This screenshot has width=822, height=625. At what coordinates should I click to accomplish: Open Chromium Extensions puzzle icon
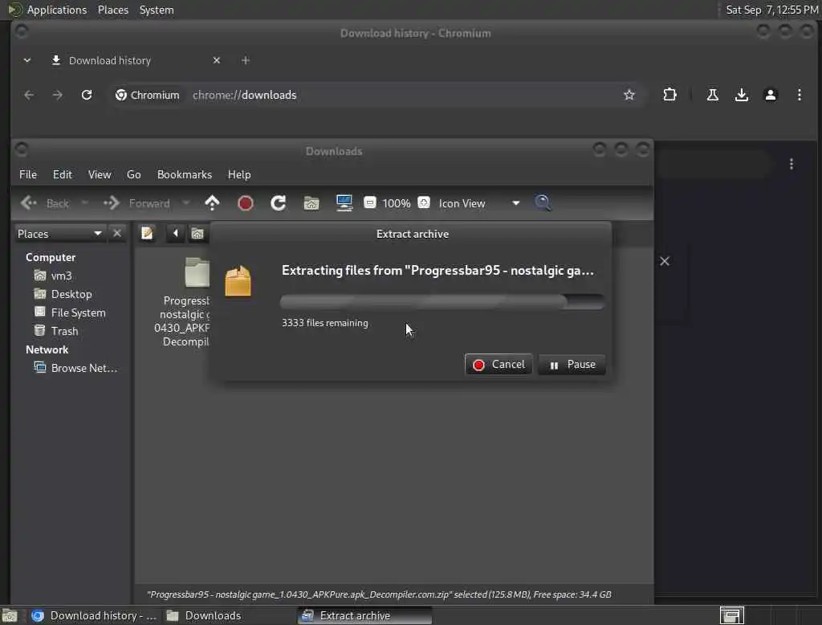[669, 95]
